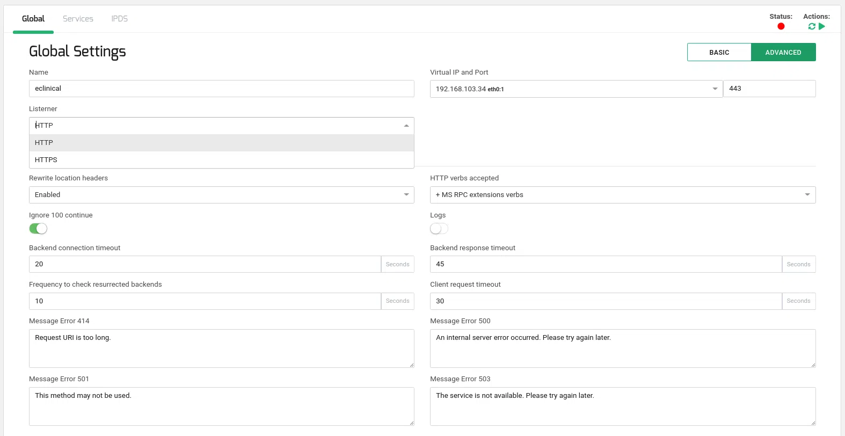Focus the virtual port field showing 443
845x436 pixels.
pyautogui.click(x=769, y=89)
